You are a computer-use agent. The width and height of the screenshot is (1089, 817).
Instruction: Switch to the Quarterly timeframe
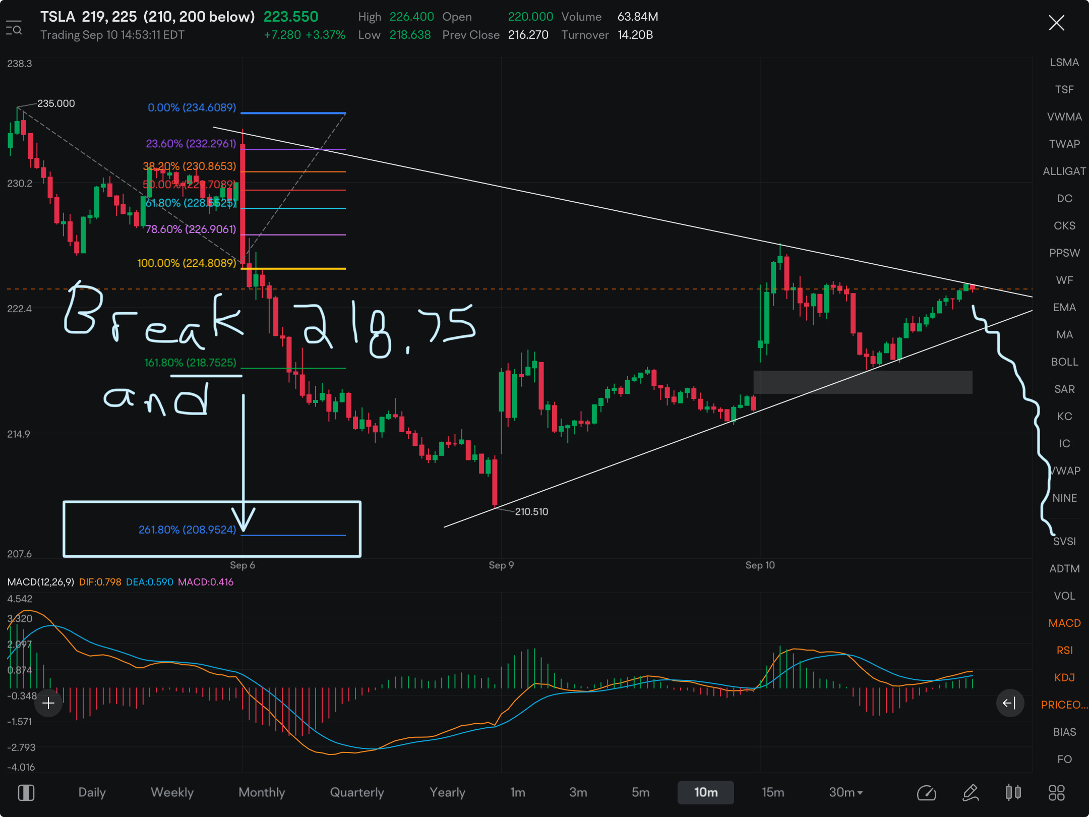[x=357, y=792]
